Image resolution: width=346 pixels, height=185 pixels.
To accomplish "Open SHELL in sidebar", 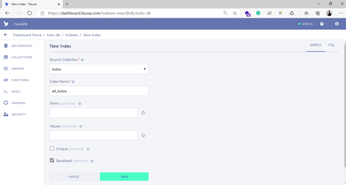I will [16, 92].
